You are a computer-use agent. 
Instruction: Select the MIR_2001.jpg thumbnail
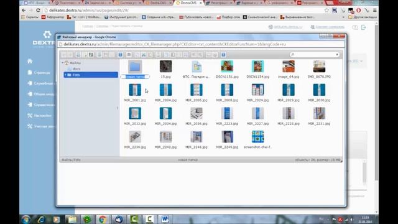pos(135,90)
